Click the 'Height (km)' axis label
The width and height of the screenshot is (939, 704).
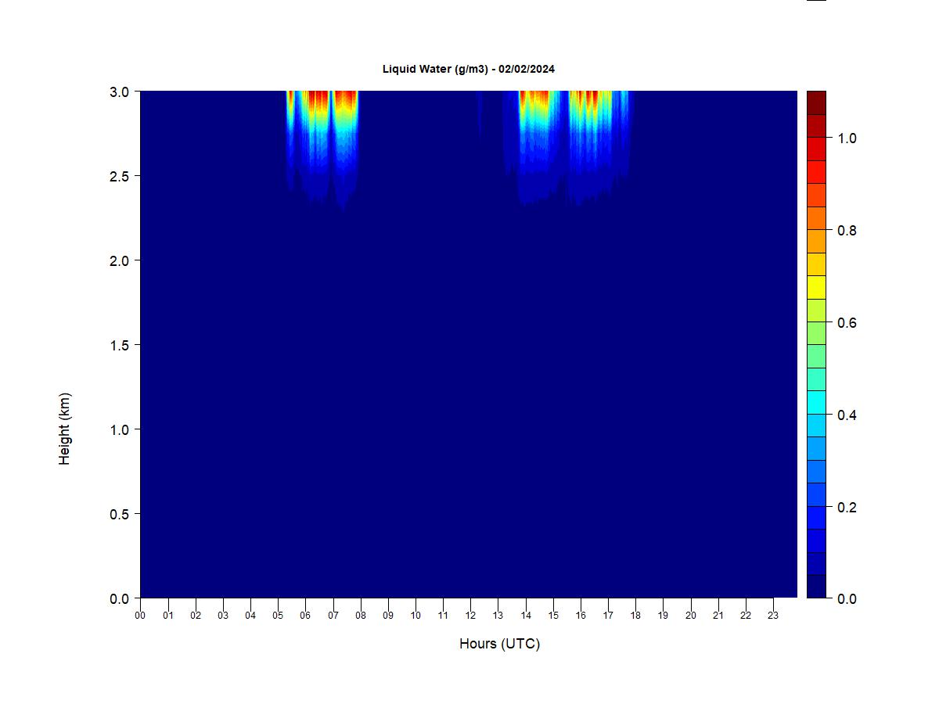65,429
